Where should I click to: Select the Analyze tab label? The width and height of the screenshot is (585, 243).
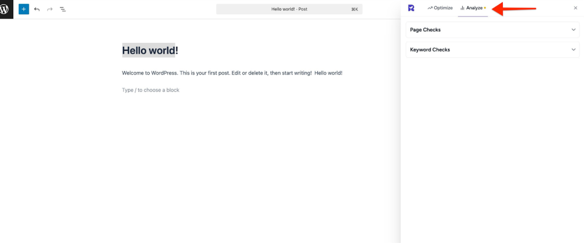click(x=474, y=8)
